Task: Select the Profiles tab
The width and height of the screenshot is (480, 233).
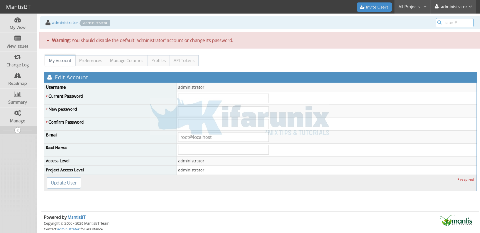Action: (158, 60)
